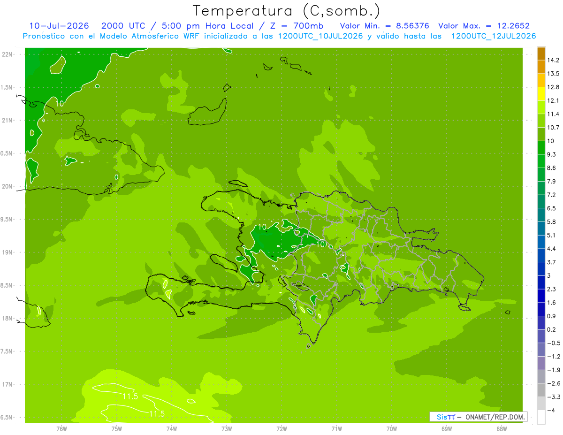The image size is (563, 435).
Task: Click colorbar value '0.9'
Action: (552, 316)
